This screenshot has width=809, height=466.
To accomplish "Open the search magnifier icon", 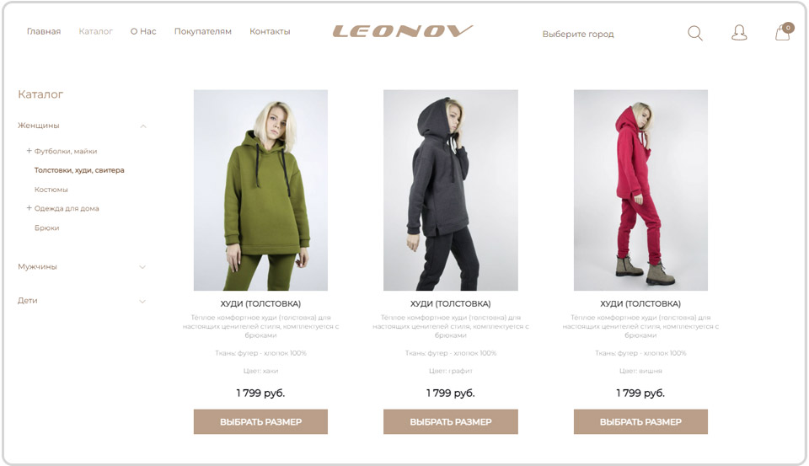I will 695,33.
